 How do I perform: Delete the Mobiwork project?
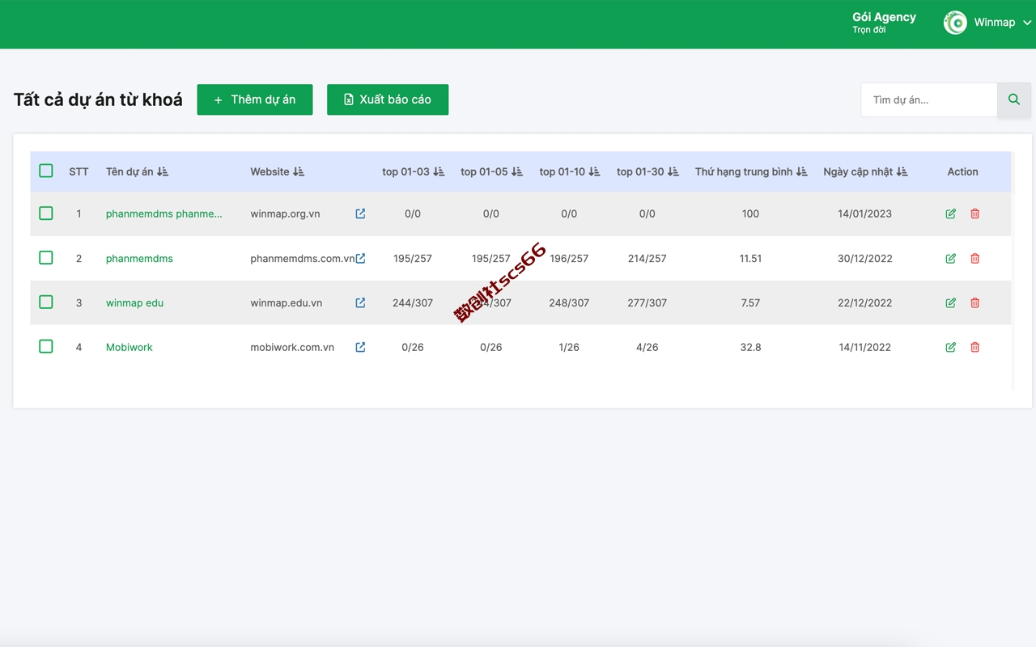click(975, 347)
